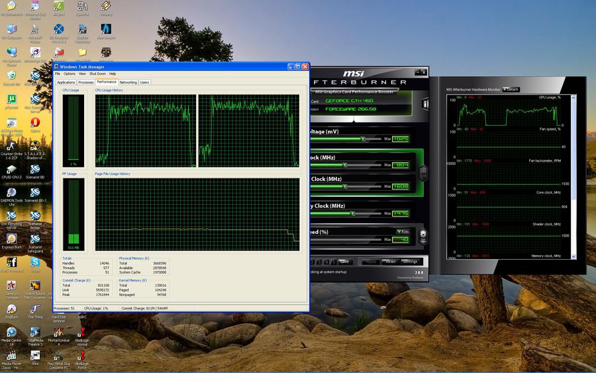Select Afterburner profile slot 5
Image resolution: width=596 pixels, height=373 pixels.
coord(333,262)
